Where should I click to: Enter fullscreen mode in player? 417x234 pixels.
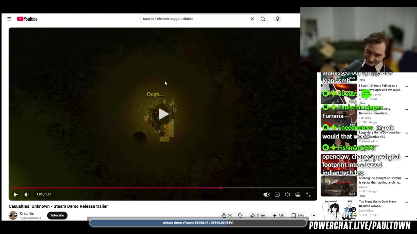(x=308, y=194)
